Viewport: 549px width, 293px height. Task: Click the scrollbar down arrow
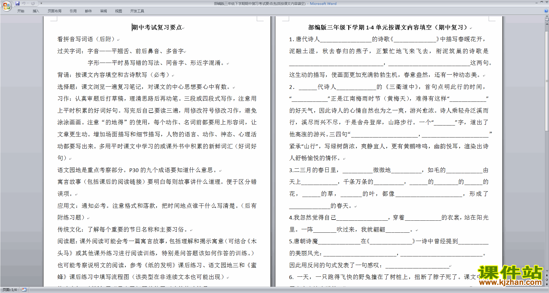[x=547, y=271]
